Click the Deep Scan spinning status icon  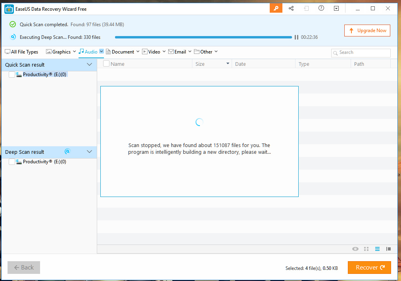pyautogui.click(x=67, y=151)
